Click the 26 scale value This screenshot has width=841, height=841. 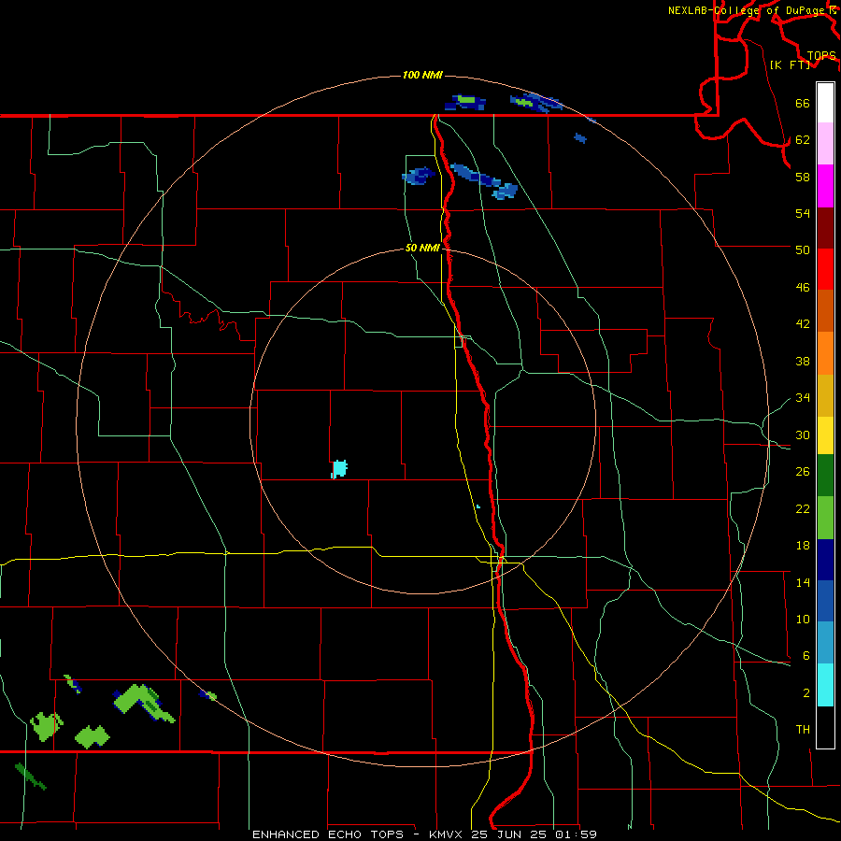[803, 472]
